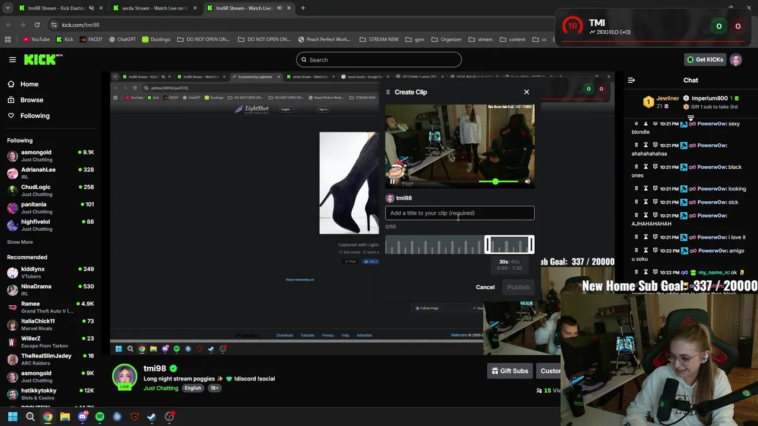
Task: Close the serda Stream browser tab
Action: [195, 8]
